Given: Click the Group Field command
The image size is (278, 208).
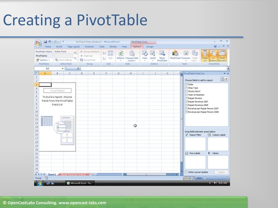Looking at the screenshot, I should click(x=88, y=60).
